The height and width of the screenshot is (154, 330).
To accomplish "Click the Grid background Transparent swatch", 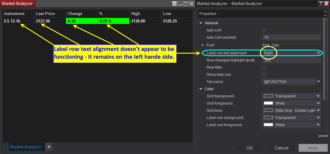I will coord(268,96).
